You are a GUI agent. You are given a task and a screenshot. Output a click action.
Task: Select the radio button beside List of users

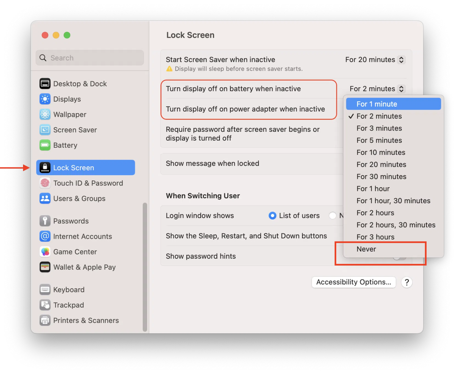[332, 215]
